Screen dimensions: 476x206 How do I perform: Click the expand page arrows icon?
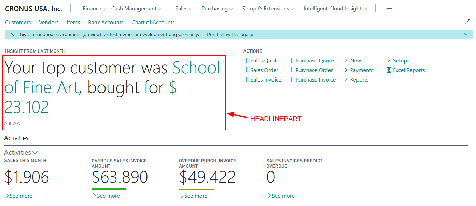(468, 22)
